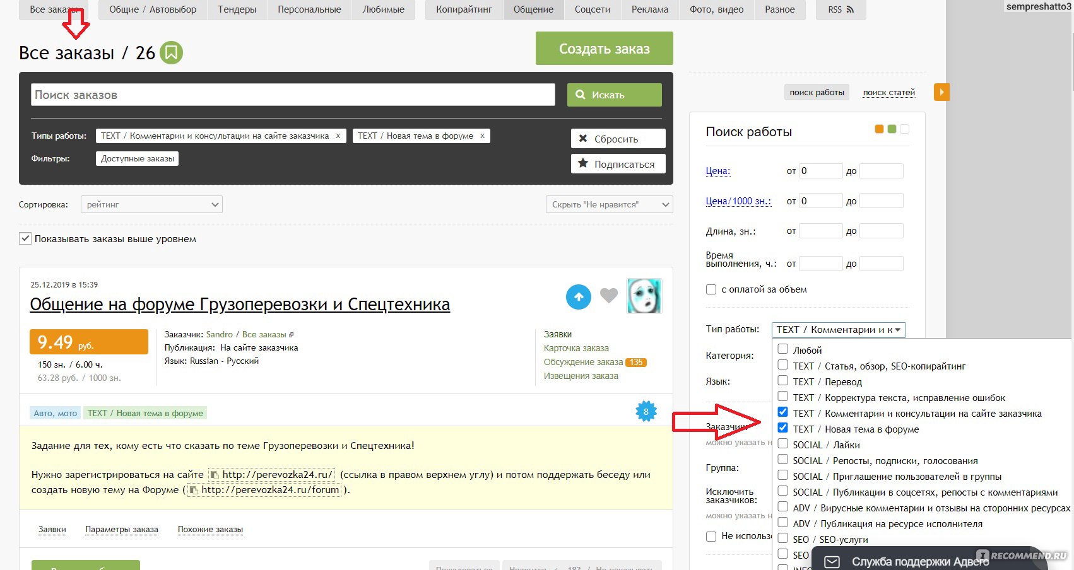This screenshot has height=570, width=1074.
Task: Check 'SOCIAL / Приглашение пользователей в группы'
Action: (783, 475)
